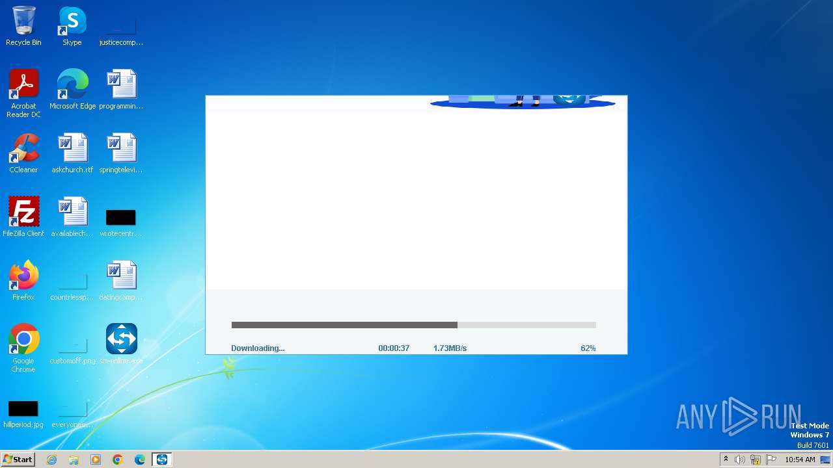Open the volume control tray icon

[x=740, y=460]
